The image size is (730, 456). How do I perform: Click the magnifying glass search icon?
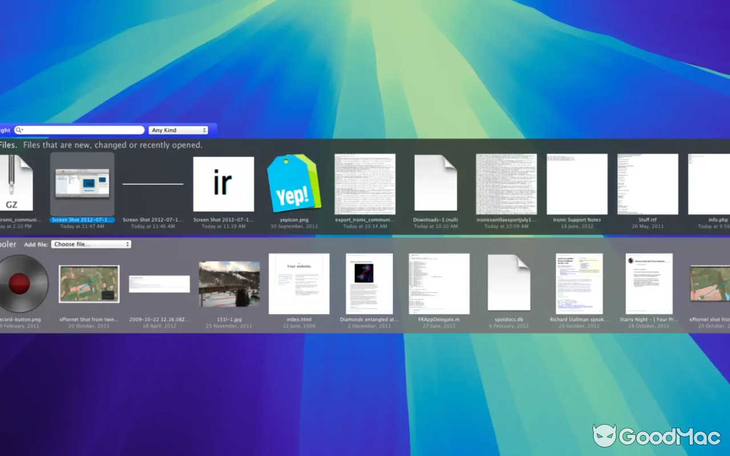point(19,130)
